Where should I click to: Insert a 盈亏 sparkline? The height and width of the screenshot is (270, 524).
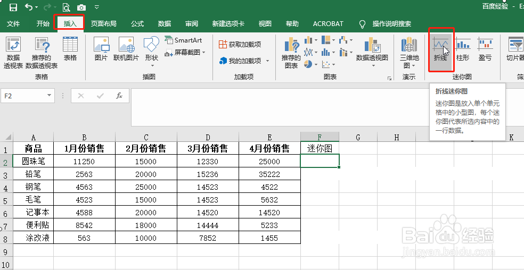coord(485,49)
